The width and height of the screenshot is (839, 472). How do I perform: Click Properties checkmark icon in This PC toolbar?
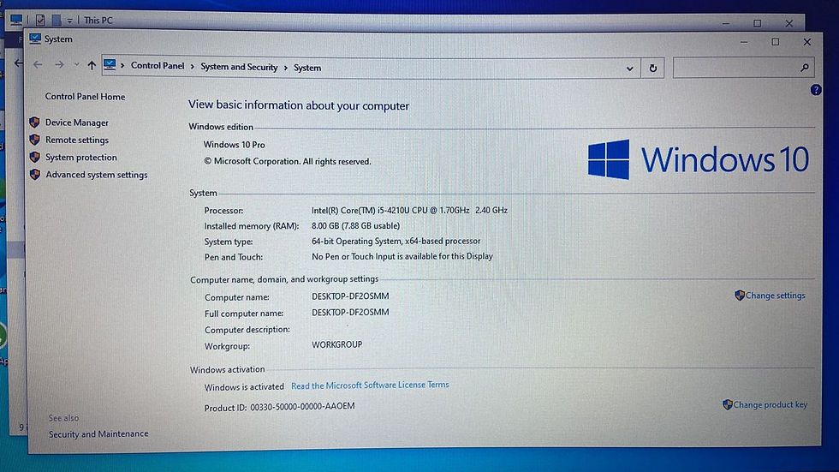[40, 20]
